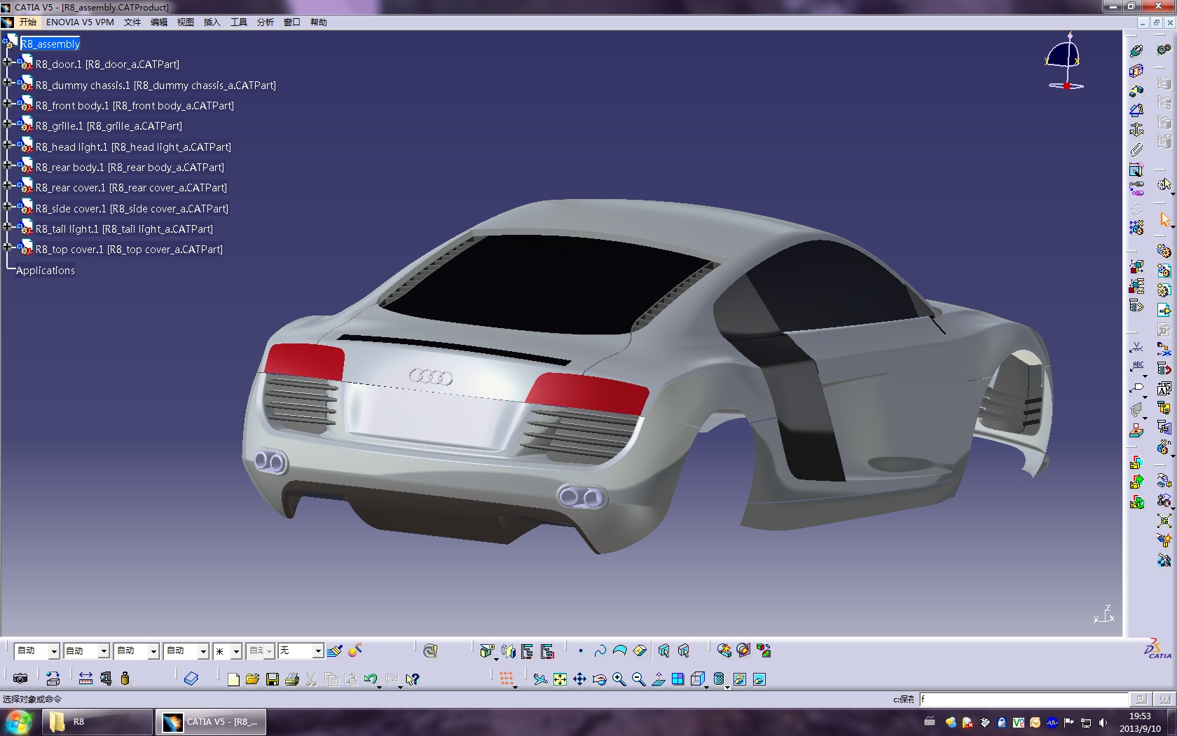The height and width of the screenshot is (736, 1177).
Task: Expand the R8_door.1 tree node
Action: click(x=8, y=62)
